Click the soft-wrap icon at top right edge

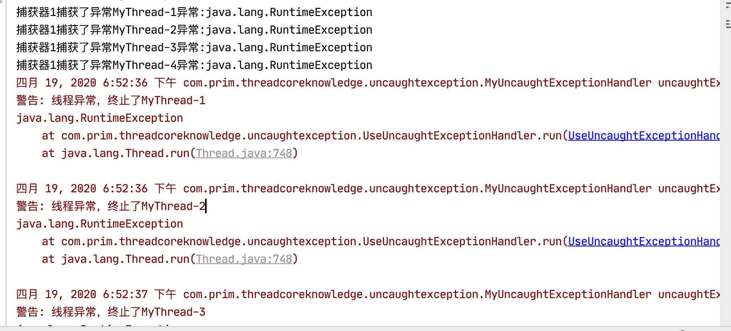coord(728,6)
